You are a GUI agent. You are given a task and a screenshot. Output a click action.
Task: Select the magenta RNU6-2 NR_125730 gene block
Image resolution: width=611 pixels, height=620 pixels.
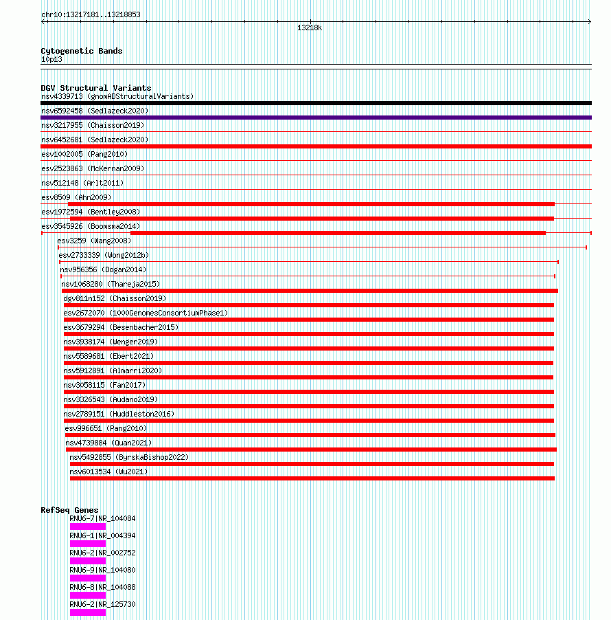tap(88, 612)
